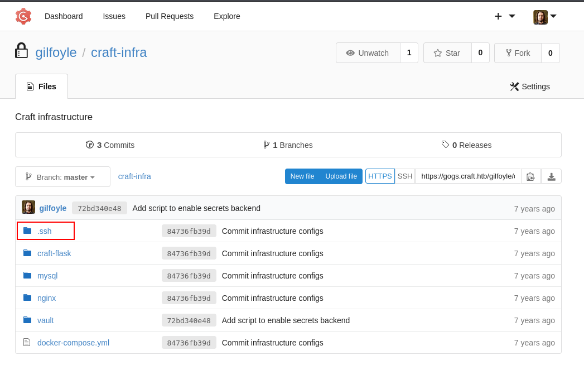Open repository Settings
The image size is (584, 384).
pos(530,87)
